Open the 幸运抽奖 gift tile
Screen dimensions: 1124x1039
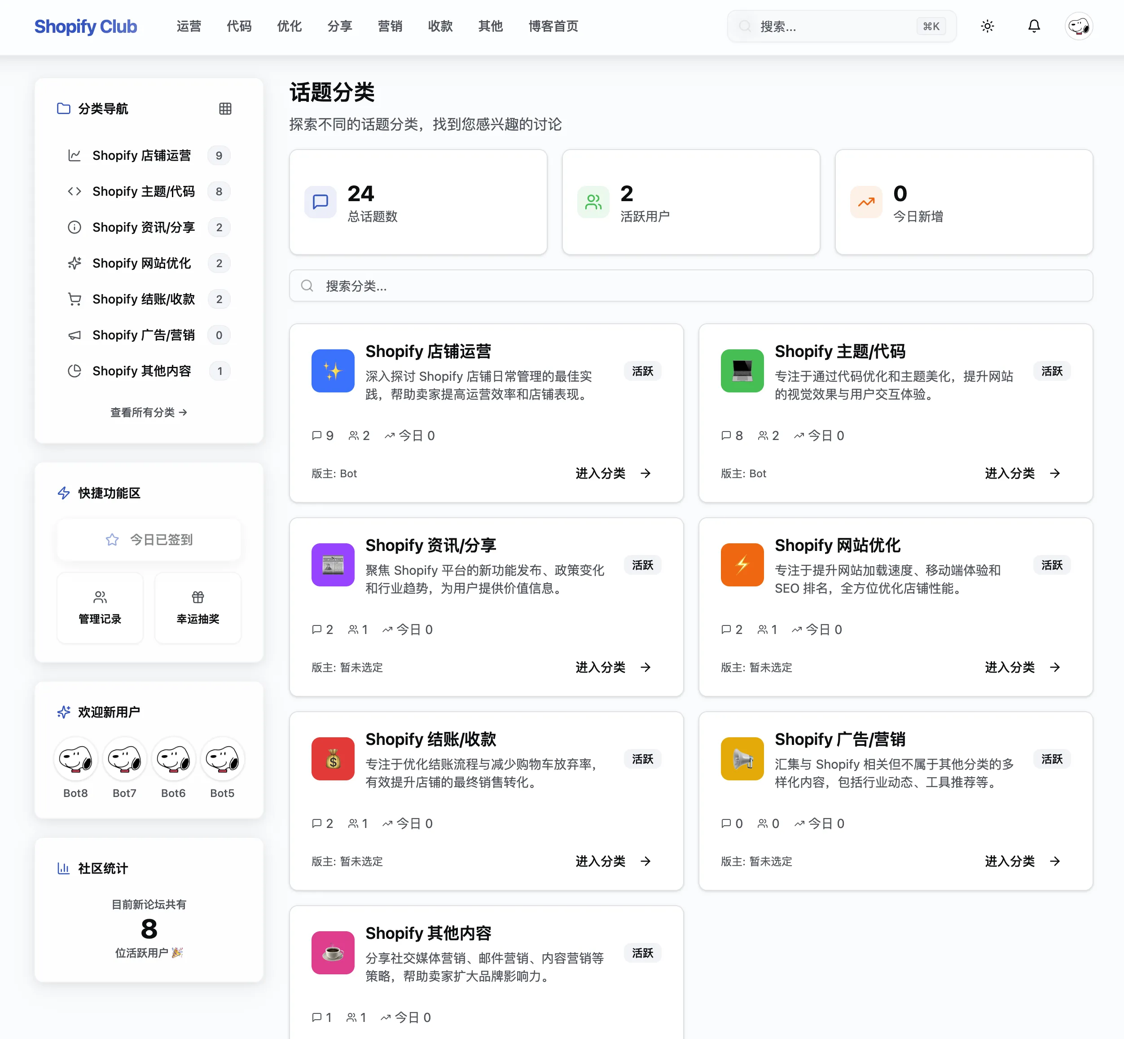198,608
